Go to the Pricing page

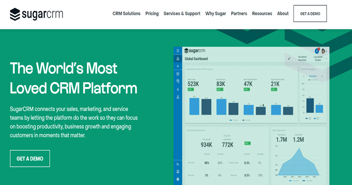152,14
